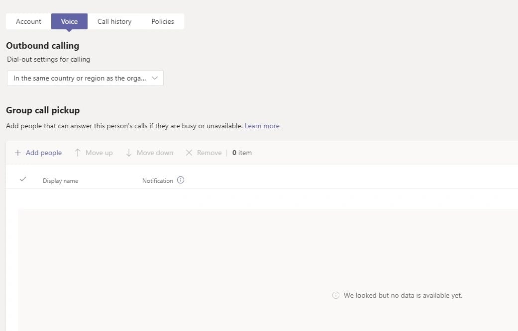Click the info icon beside the no data message
The height and width of the screenshot is (331, 518).
336,295
